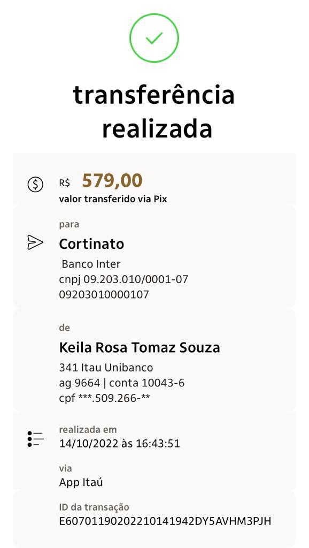Select the date 14/10/2022 às 16:43:51
Image resolution: width=309 pixels, height=548 pixels.
[119, 444]
